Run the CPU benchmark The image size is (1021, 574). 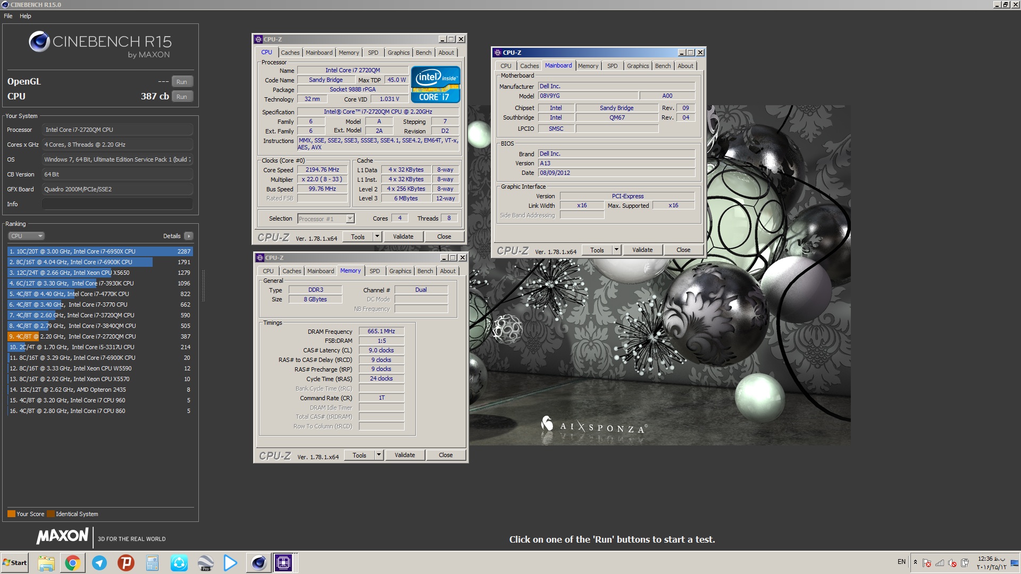pyautogui.click(x=182, y=97)
